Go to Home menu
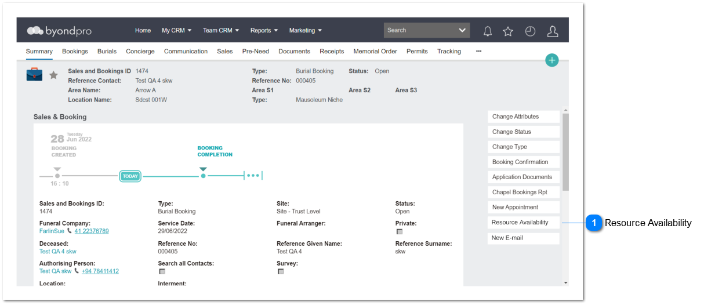Screen dimensions: 704x305 [x=143, y=30]
